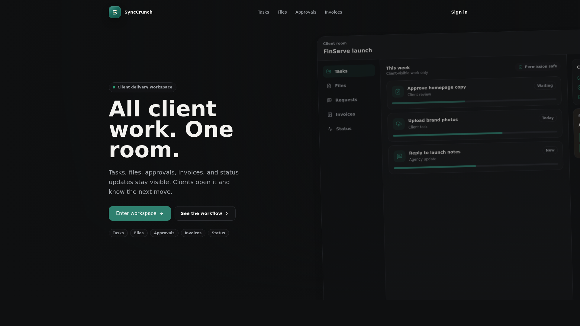Click the Client review subtitle
580x326 pixels.
419,94
